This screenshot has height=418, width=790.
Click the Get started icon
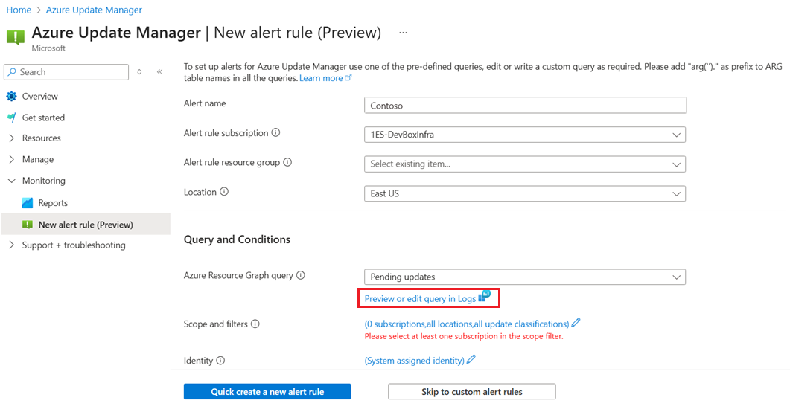pyautogui.click(x=11, y=118)
